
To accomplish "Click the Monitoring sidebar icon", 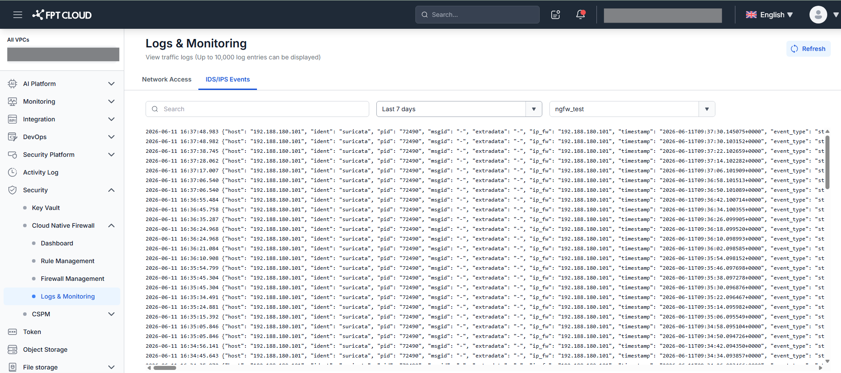I will pos(12,101).
